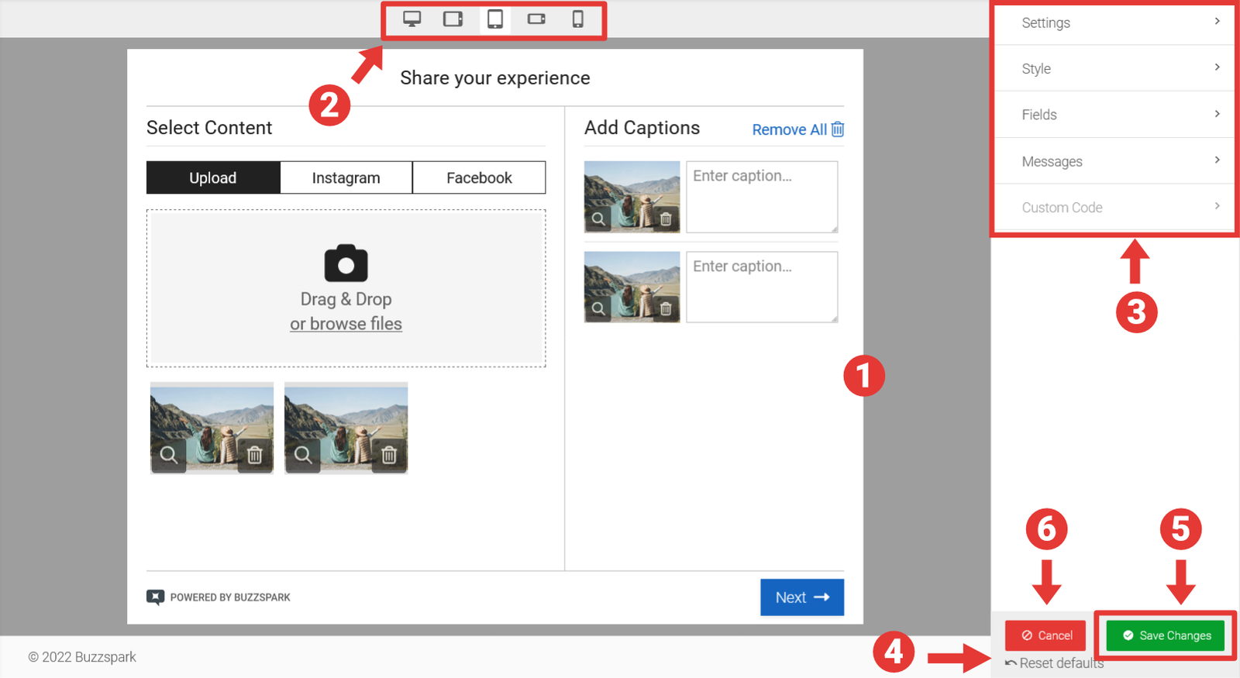Viewport: 1240px width, 678px height.
Task: Switch to desktop preview icon
Action: [412, 19]
